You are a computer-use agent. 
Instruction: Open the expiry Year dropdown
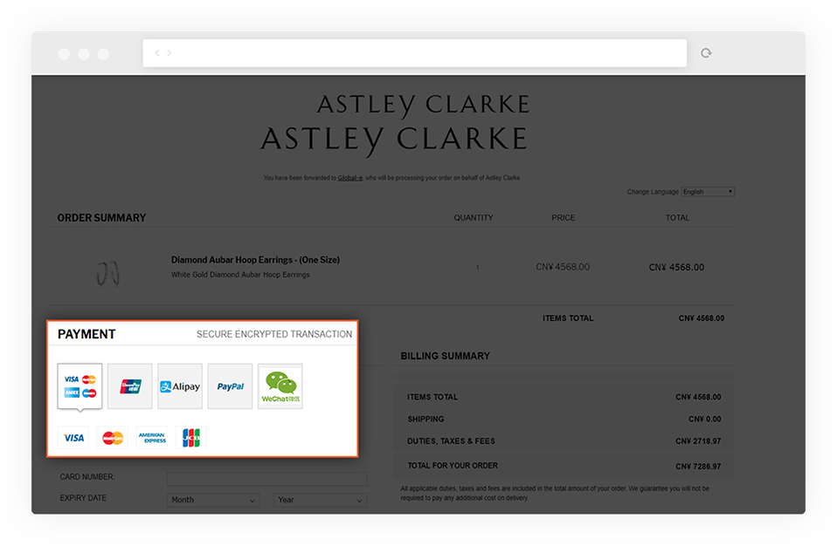321,500
